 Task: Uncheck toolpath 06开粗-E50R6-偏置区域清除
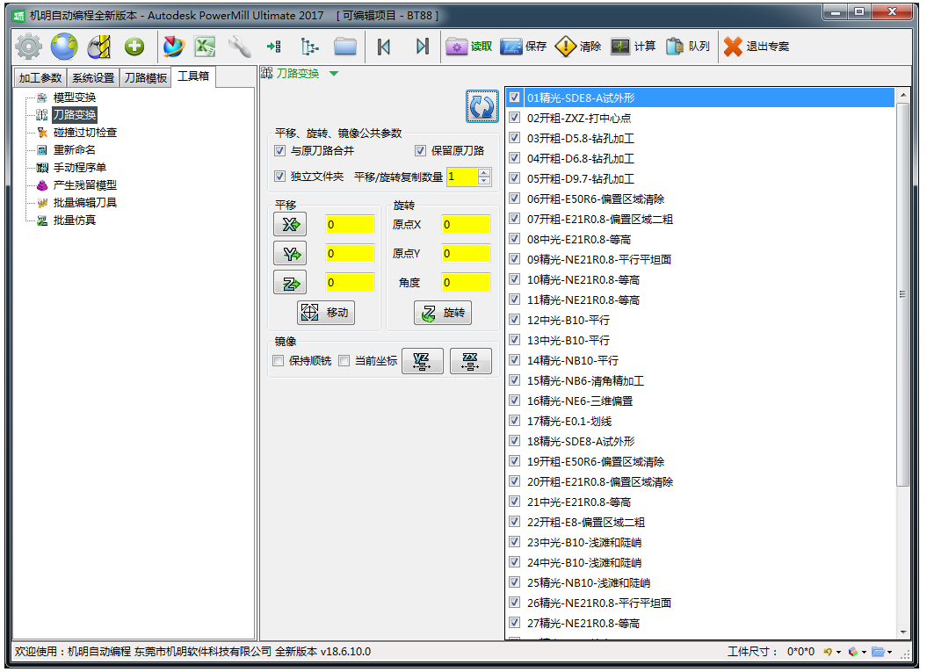(x=514, y=199)
